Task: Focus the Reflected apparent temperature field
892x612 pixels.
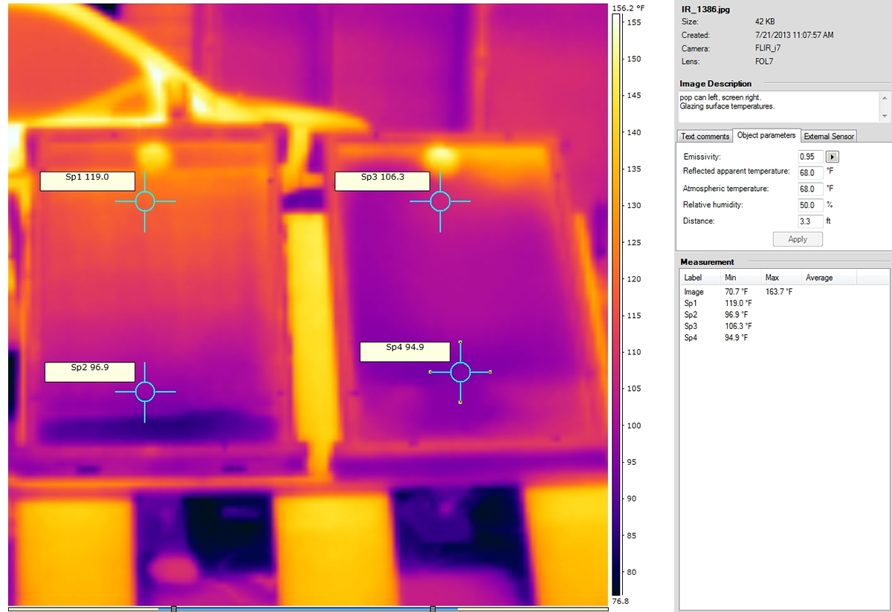Action: (809, 172)
